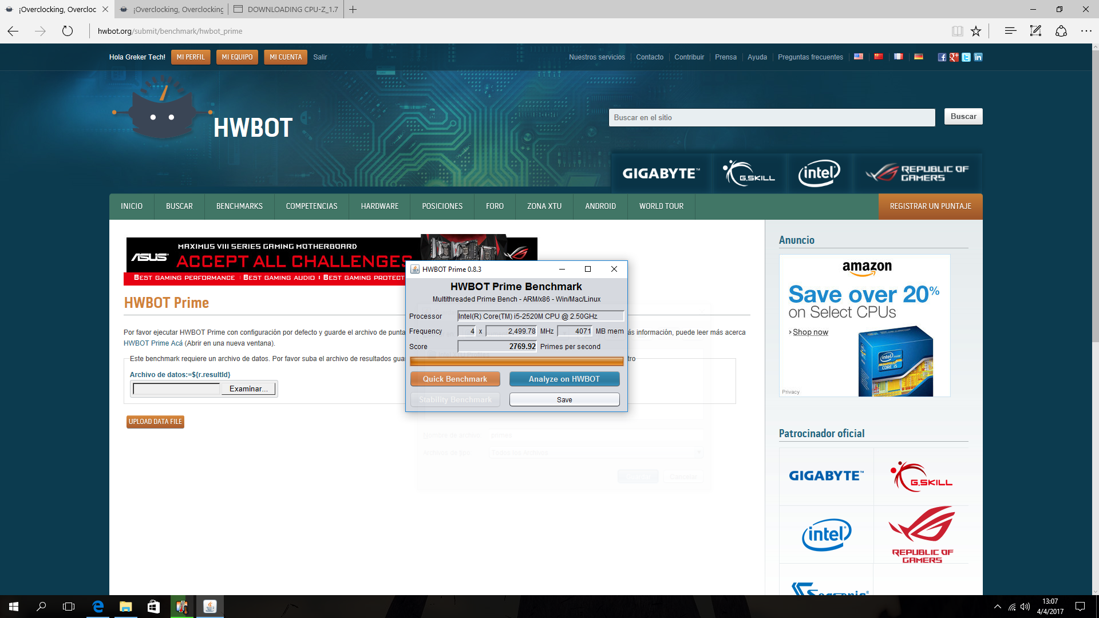Open COMPETENCIAS menu item
The width and height of the screenshot is (1099, 618).
pyautogui.click(x=311, y=206)
